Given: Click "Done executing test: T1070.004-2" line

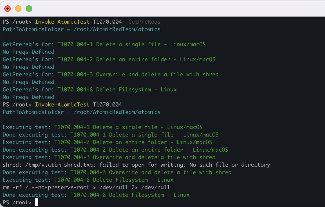Looking at the screenshot, I should pyautogui.click(x=115, y=149).
